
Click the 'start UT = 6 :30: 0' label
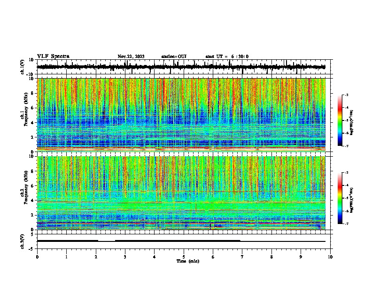click(227, 56)
